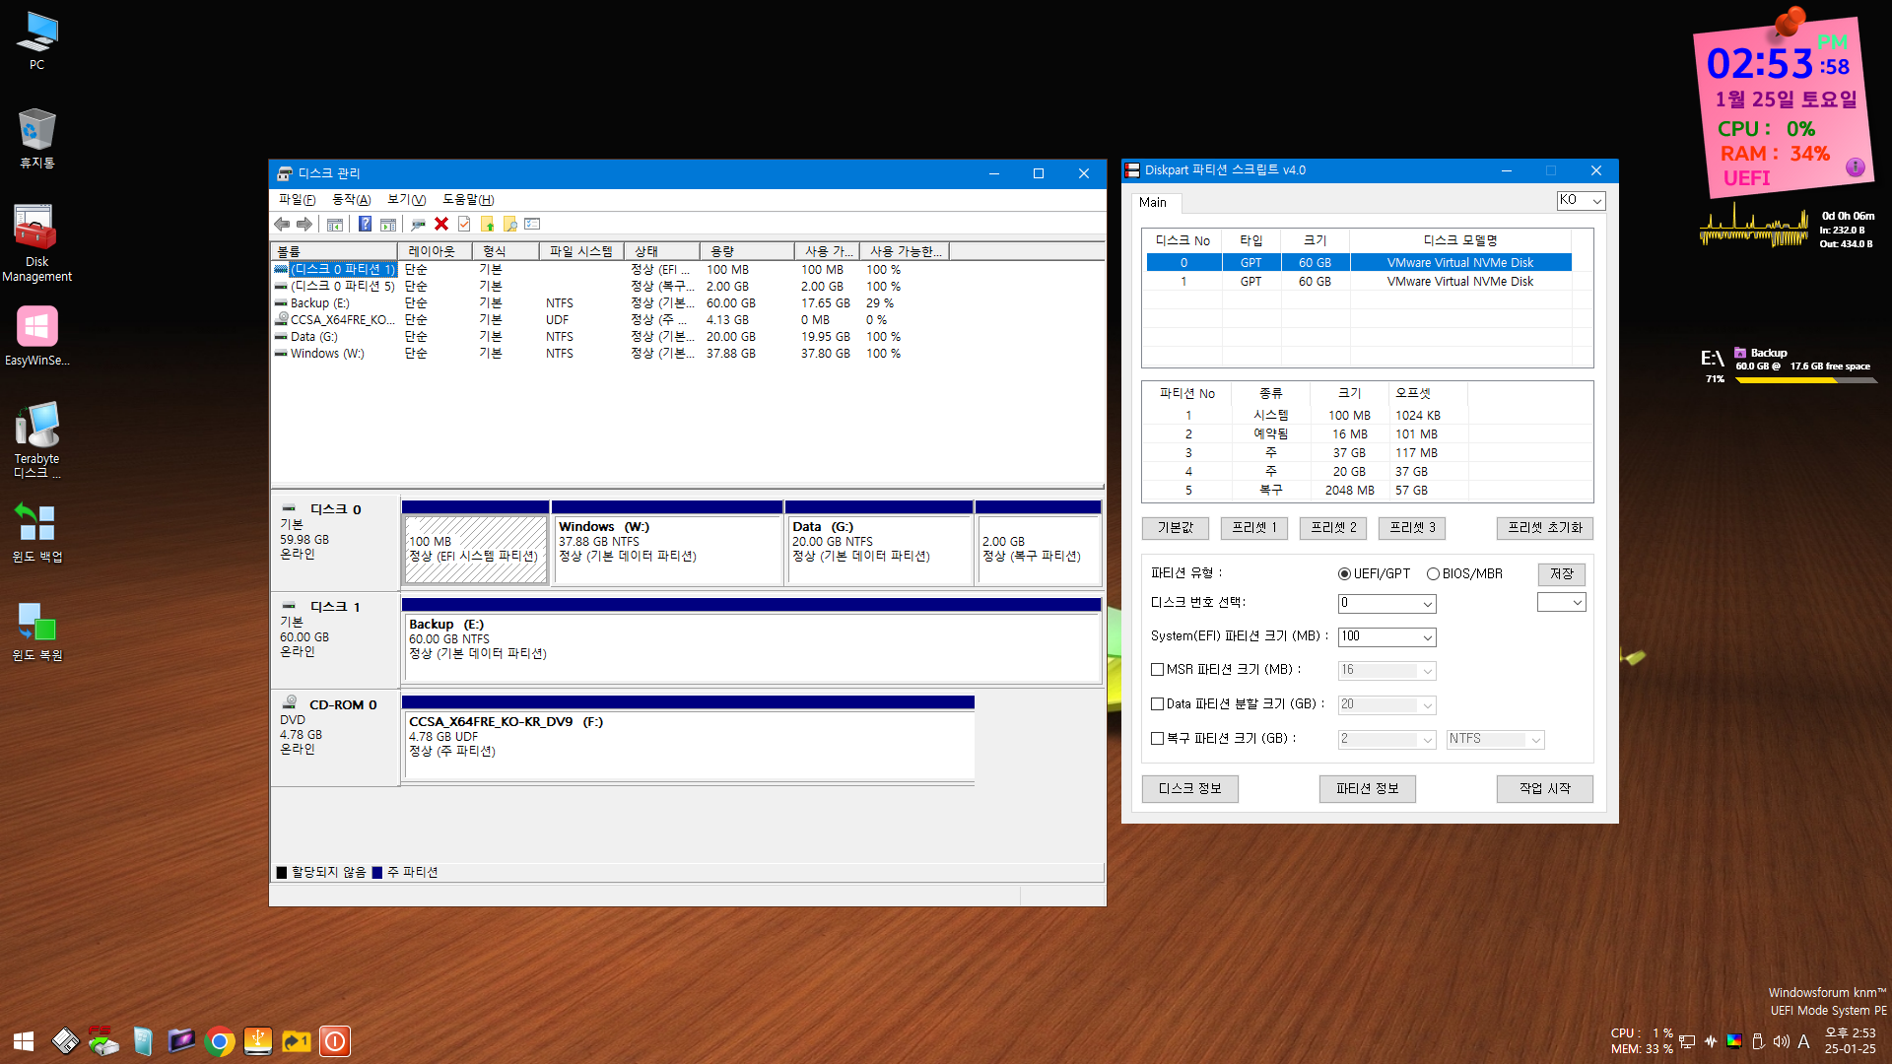The height and width of the screenshot is (1064, 1892).
Task: Open the 동작(A) menu
Action: click(x=351, y=200)
